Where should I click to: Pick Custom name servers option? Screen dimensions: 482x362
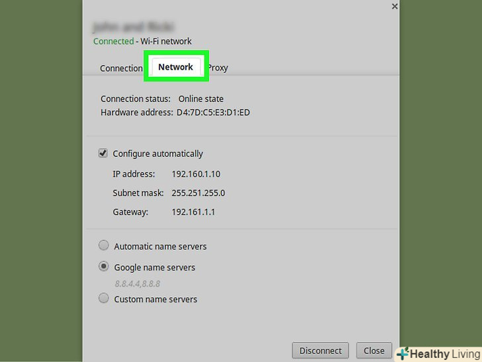pyautogui.click(x=103, y=298)
